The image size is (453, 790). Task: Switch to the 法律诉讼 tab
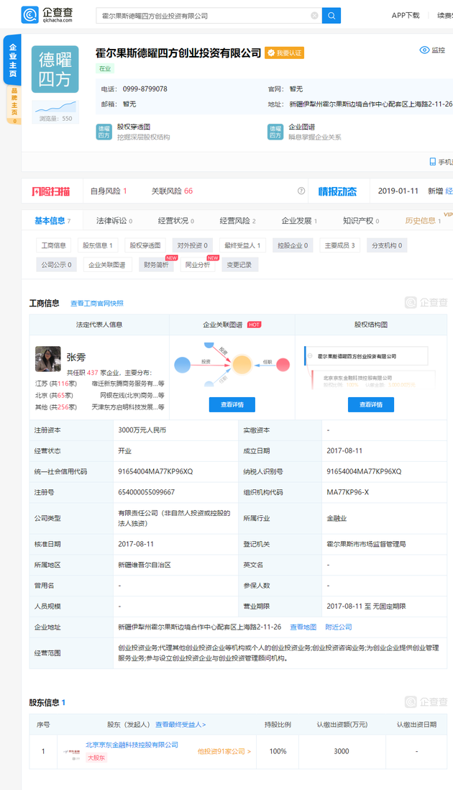click(x=111, y=221)
